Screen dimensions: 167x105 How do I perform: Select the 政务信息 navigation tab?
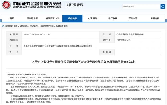click(x=72, y=18)
